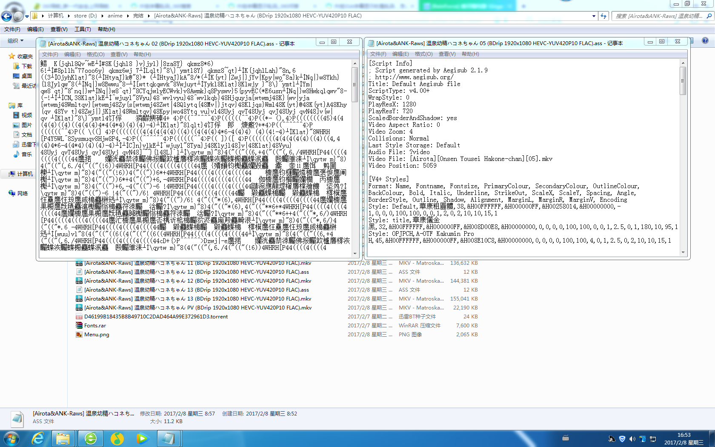
Task: Click anime breadcrumb segment
Action: [115, 16]
